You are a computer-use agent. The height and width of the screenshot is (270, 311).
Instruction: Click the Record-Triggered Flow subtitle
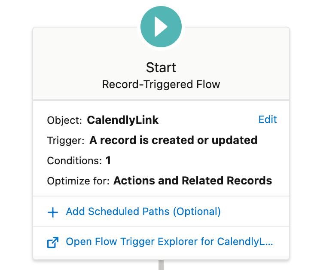coord(161,84)
